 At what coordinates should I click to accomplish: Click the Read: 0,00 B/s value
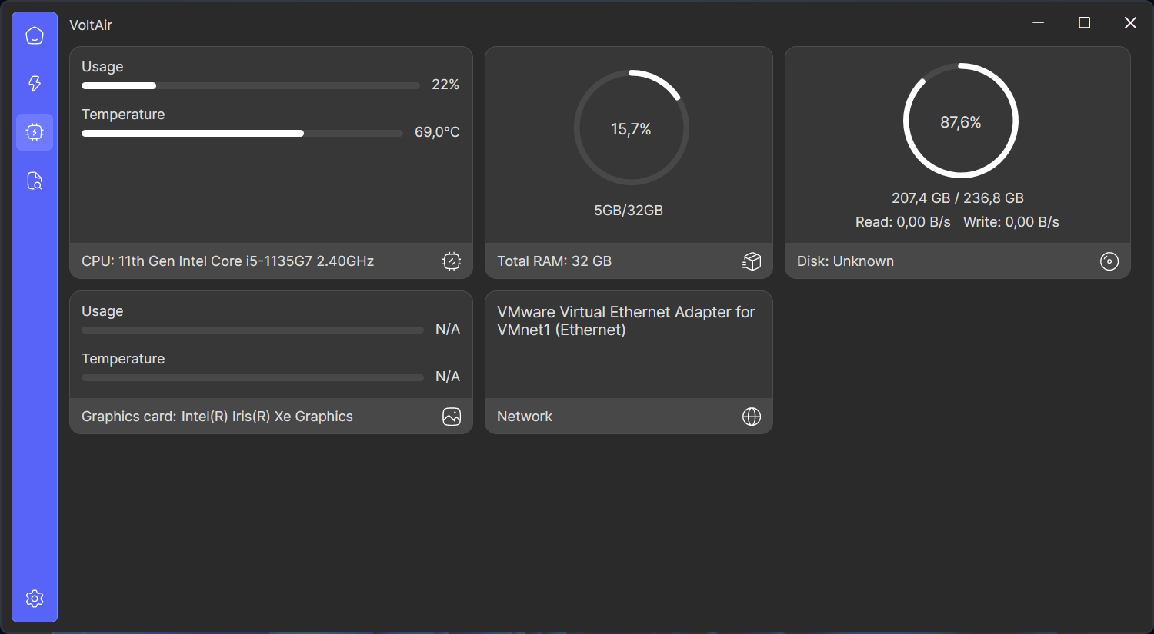click(903, 222)
